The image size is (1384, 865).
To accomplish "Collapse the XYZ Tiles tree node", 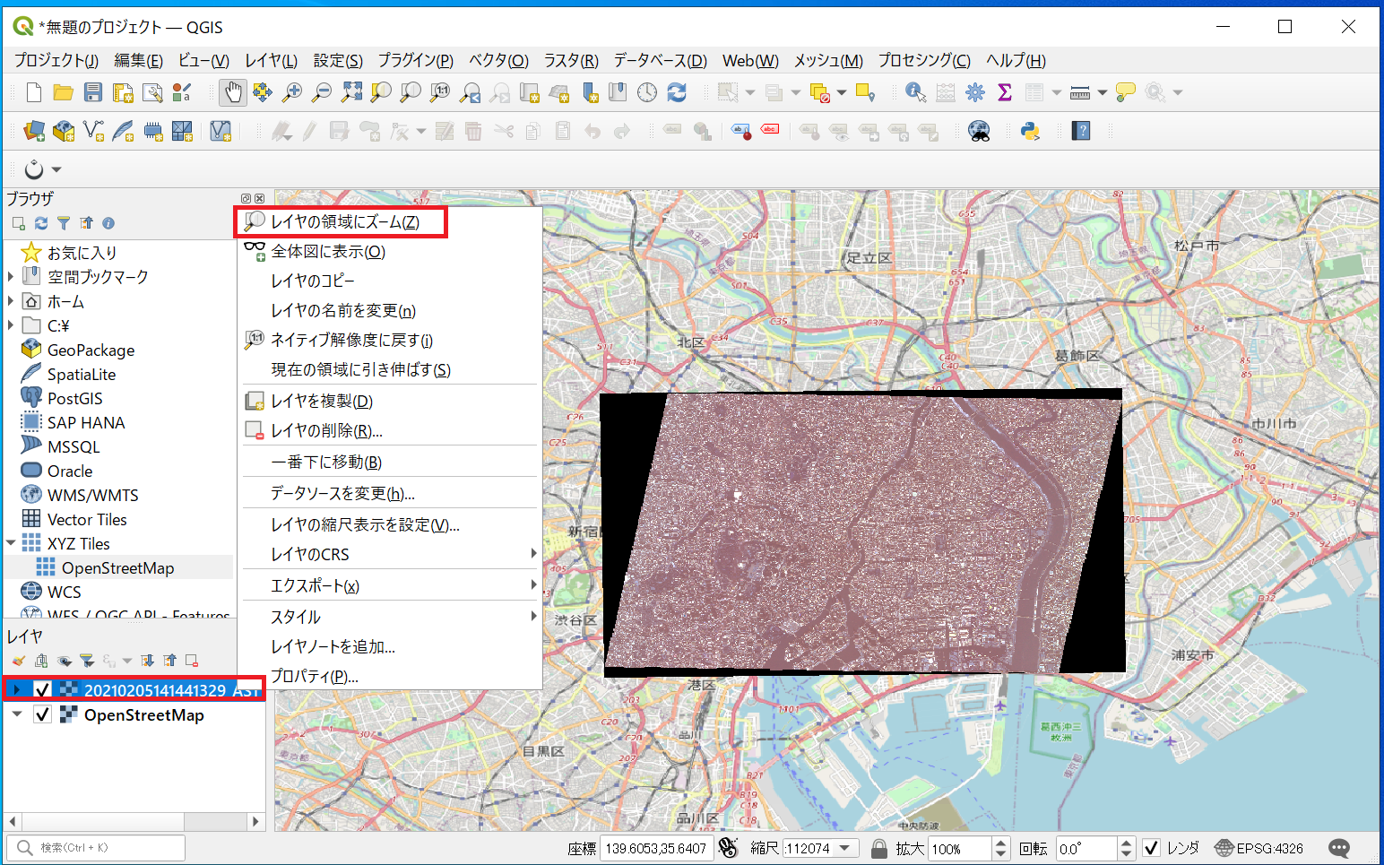I will click(x=12, y=543).
